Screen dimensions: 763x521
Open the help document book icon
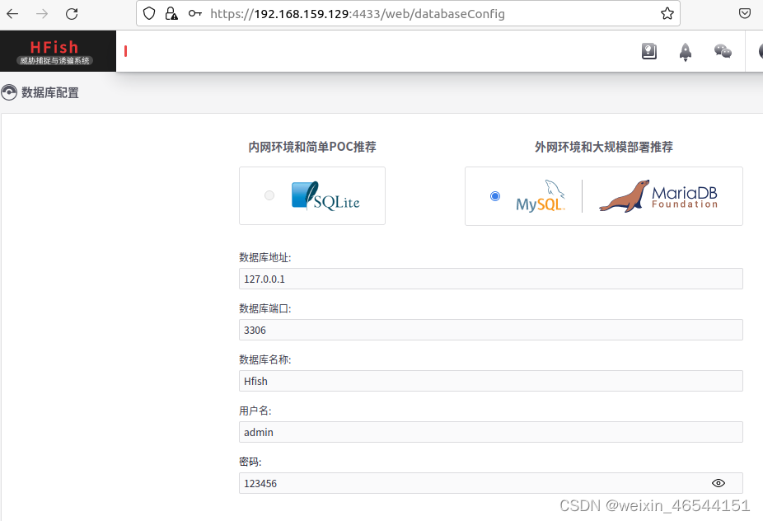point(649,51)
